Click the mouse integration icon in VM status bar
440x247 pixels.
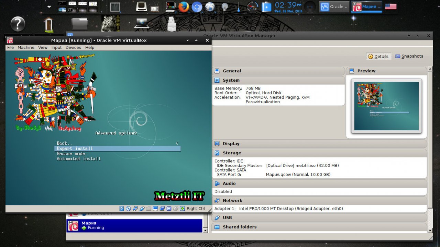click(x=176, y=209)
